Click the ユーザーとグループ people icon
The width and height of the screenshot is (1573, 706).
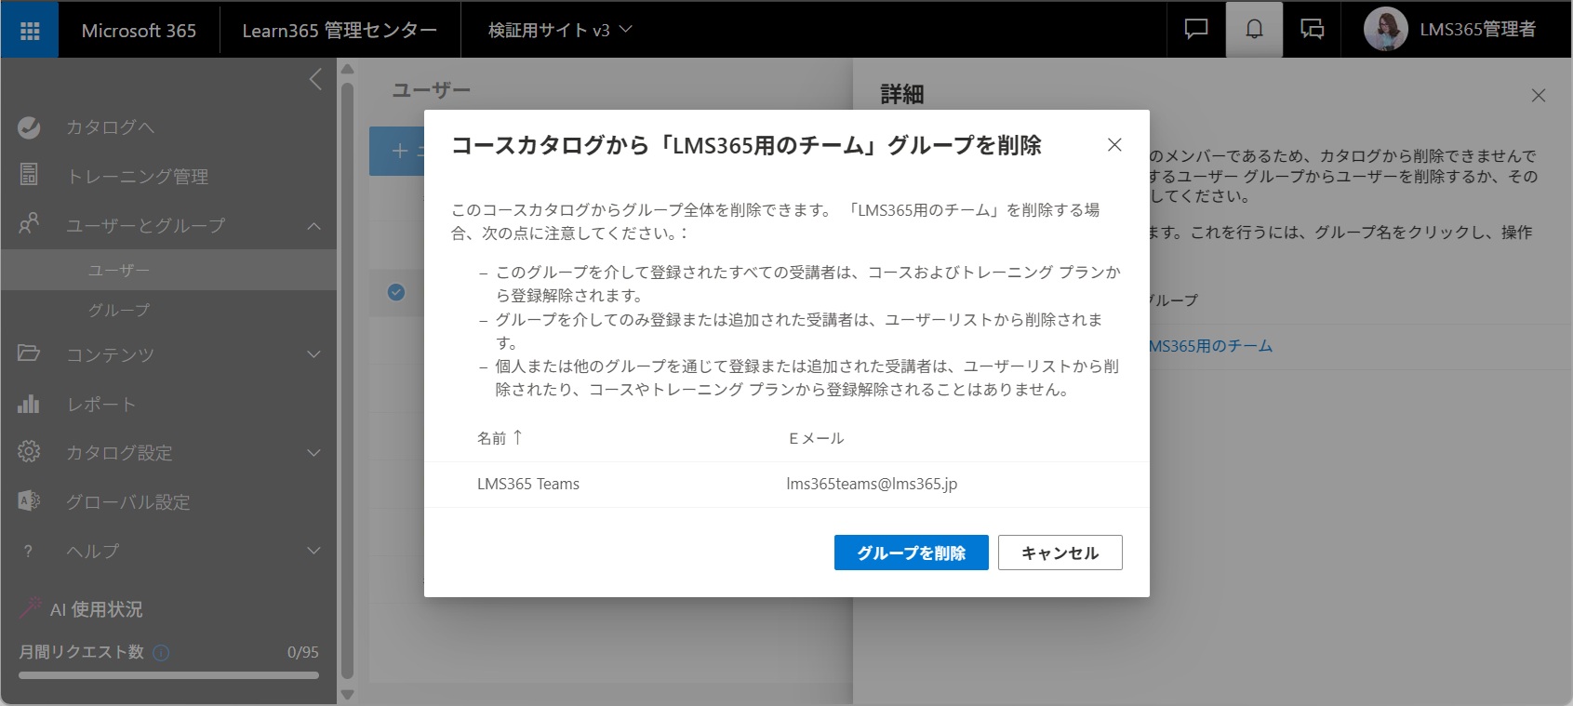pos(29,224)
